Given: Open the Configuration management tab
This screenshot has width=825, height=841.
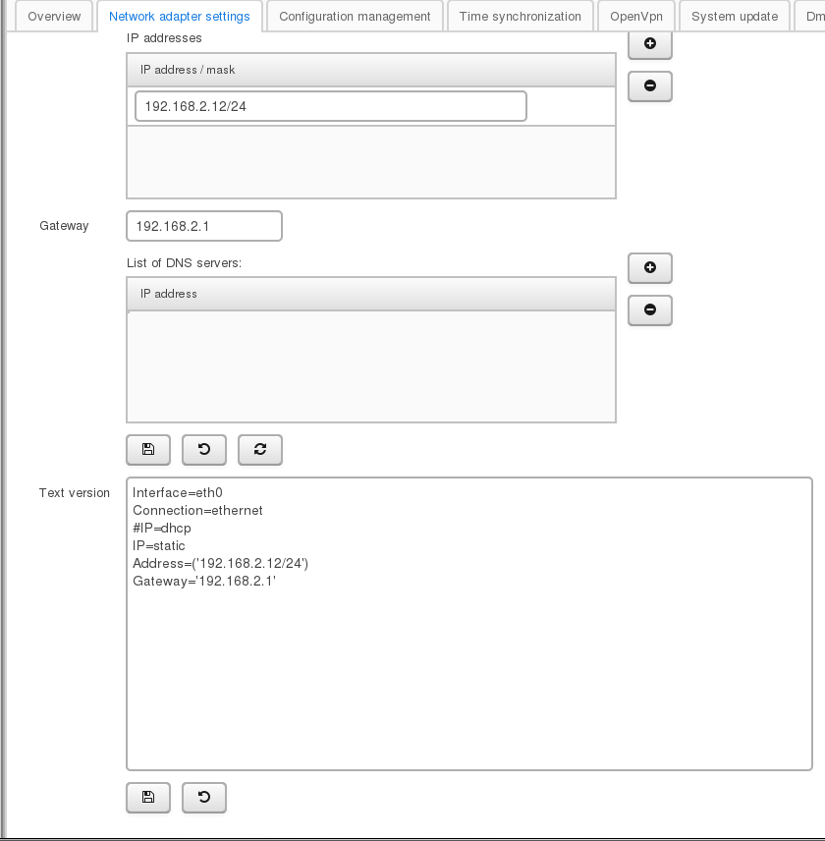Looking at the screenshot, I should coord(355,17).
